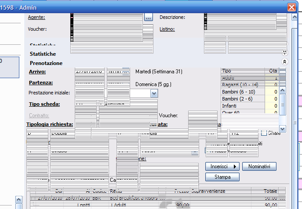Click the Tipo scheda link label
This screenshot has width=302, height=209.
[44, 104]
